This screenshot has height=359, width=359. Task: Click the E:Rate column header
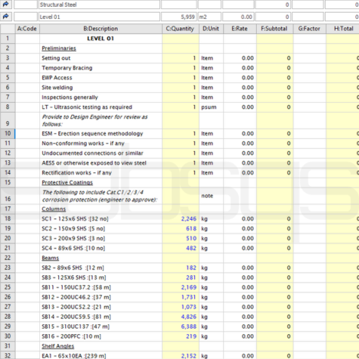click(x=240, y=29)
